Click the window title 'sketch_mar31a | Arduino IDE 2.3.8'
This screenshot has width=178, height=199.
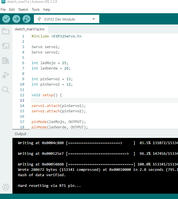coord(32,2)
